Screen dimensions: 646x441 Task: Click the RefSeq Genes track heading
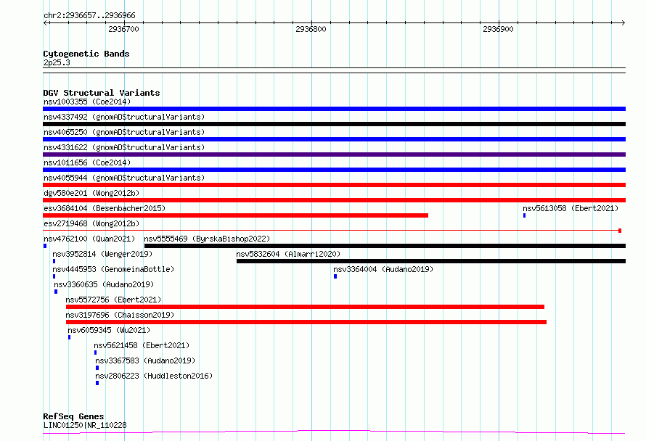(73, 416)
